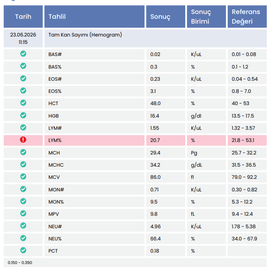Click the green check icon for MCH
The width and height of the screenshot is (276, 267).
[23, 152]
